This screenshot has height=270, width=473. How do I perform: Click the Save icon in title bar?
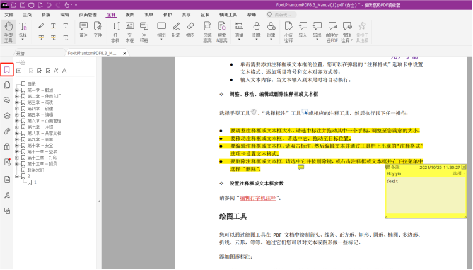tap(23, 5)
